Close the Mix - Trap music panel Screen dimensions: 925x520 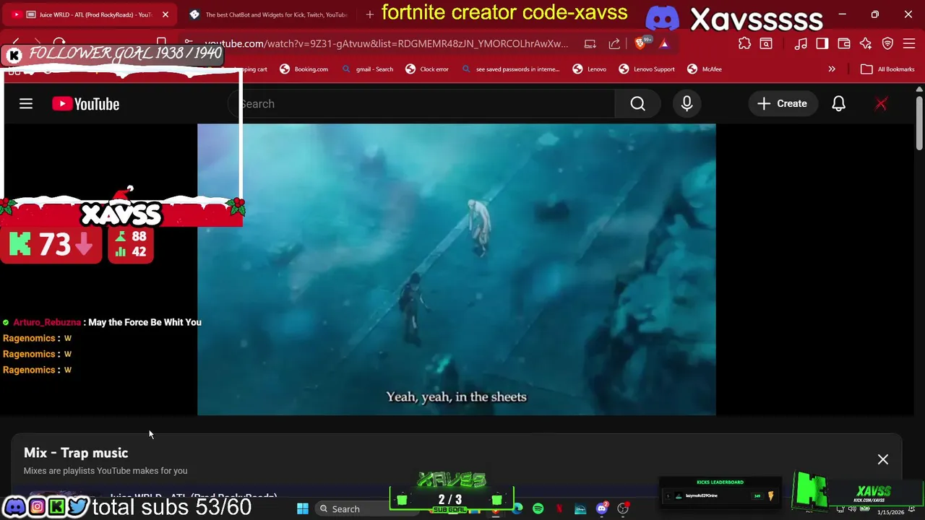[883, 459]
